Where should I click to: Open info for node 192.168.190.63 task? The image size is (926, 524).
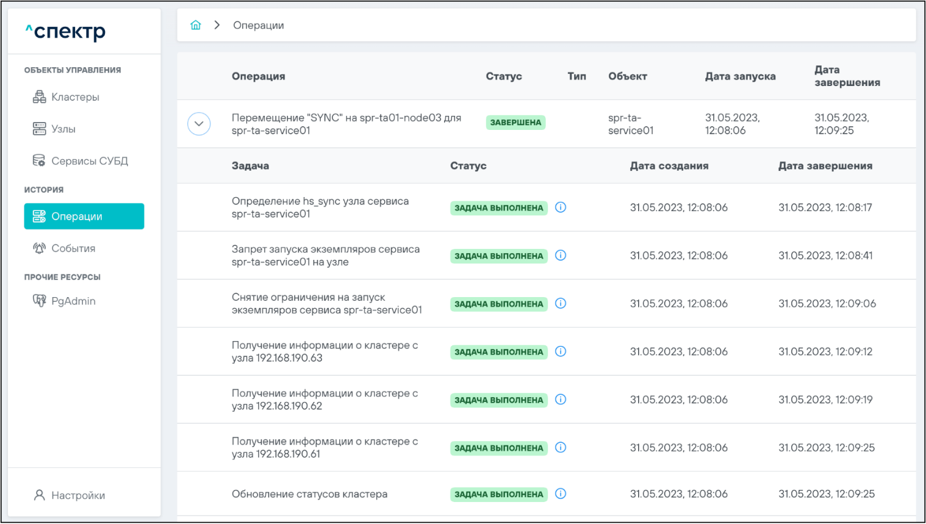pyautogui.click(x=561, y=351)
